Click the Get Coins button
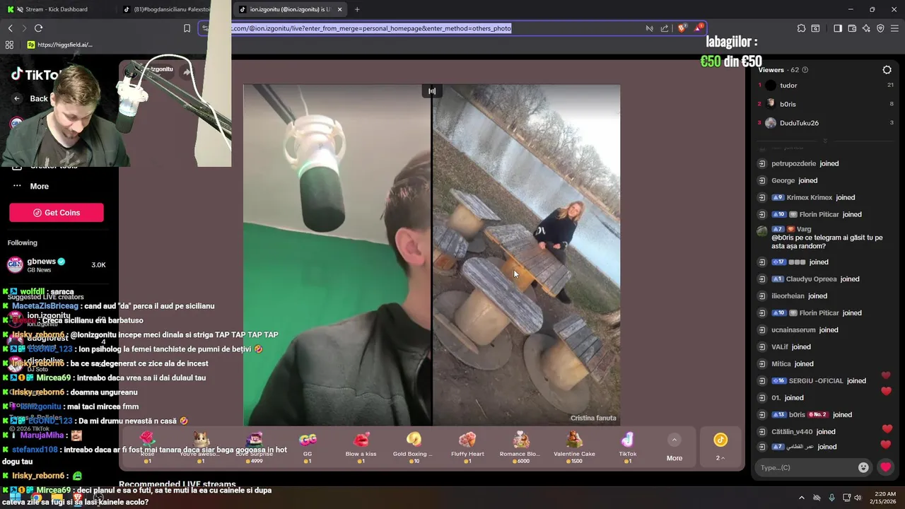Screen dimensions: 905x509 [x=57, y=213]
